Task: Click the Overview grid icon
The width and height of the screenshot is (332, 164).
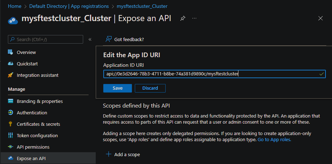Action: (x=10, y=52)
